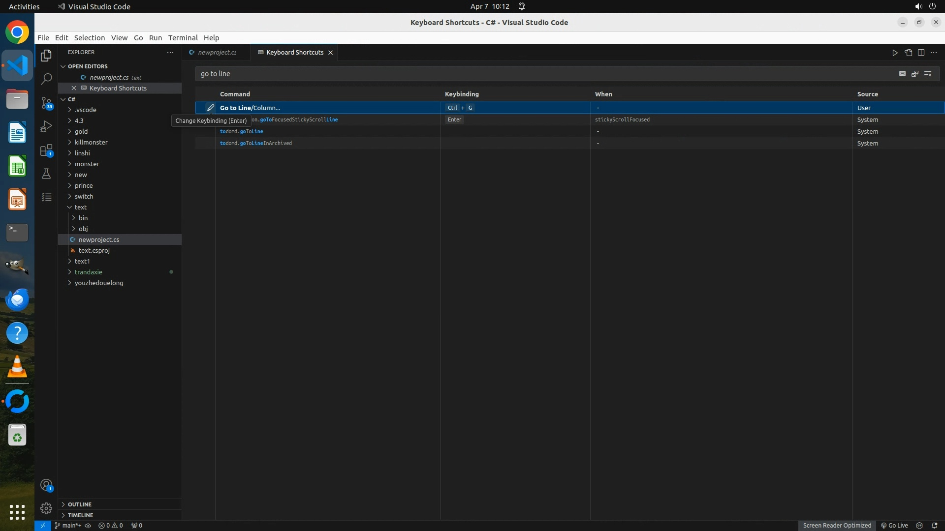Image resolution: width=945 pixels, height=531 pixels.
Task: Open Google Chrome from dock
Action: (x=17, y=32)
